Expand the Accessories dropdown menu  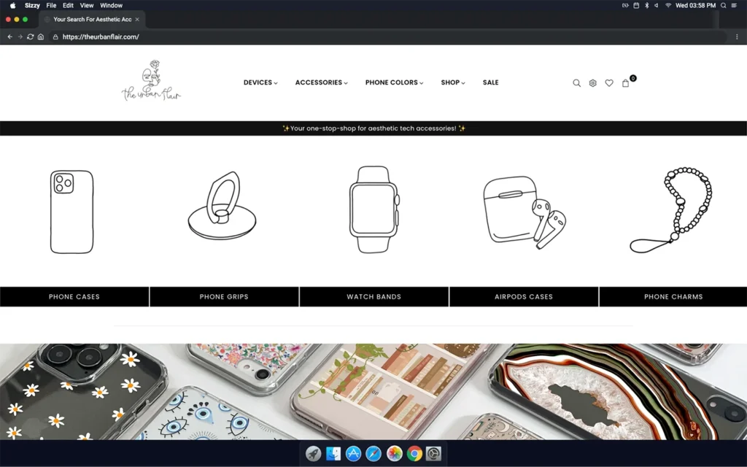coord(321,82)
